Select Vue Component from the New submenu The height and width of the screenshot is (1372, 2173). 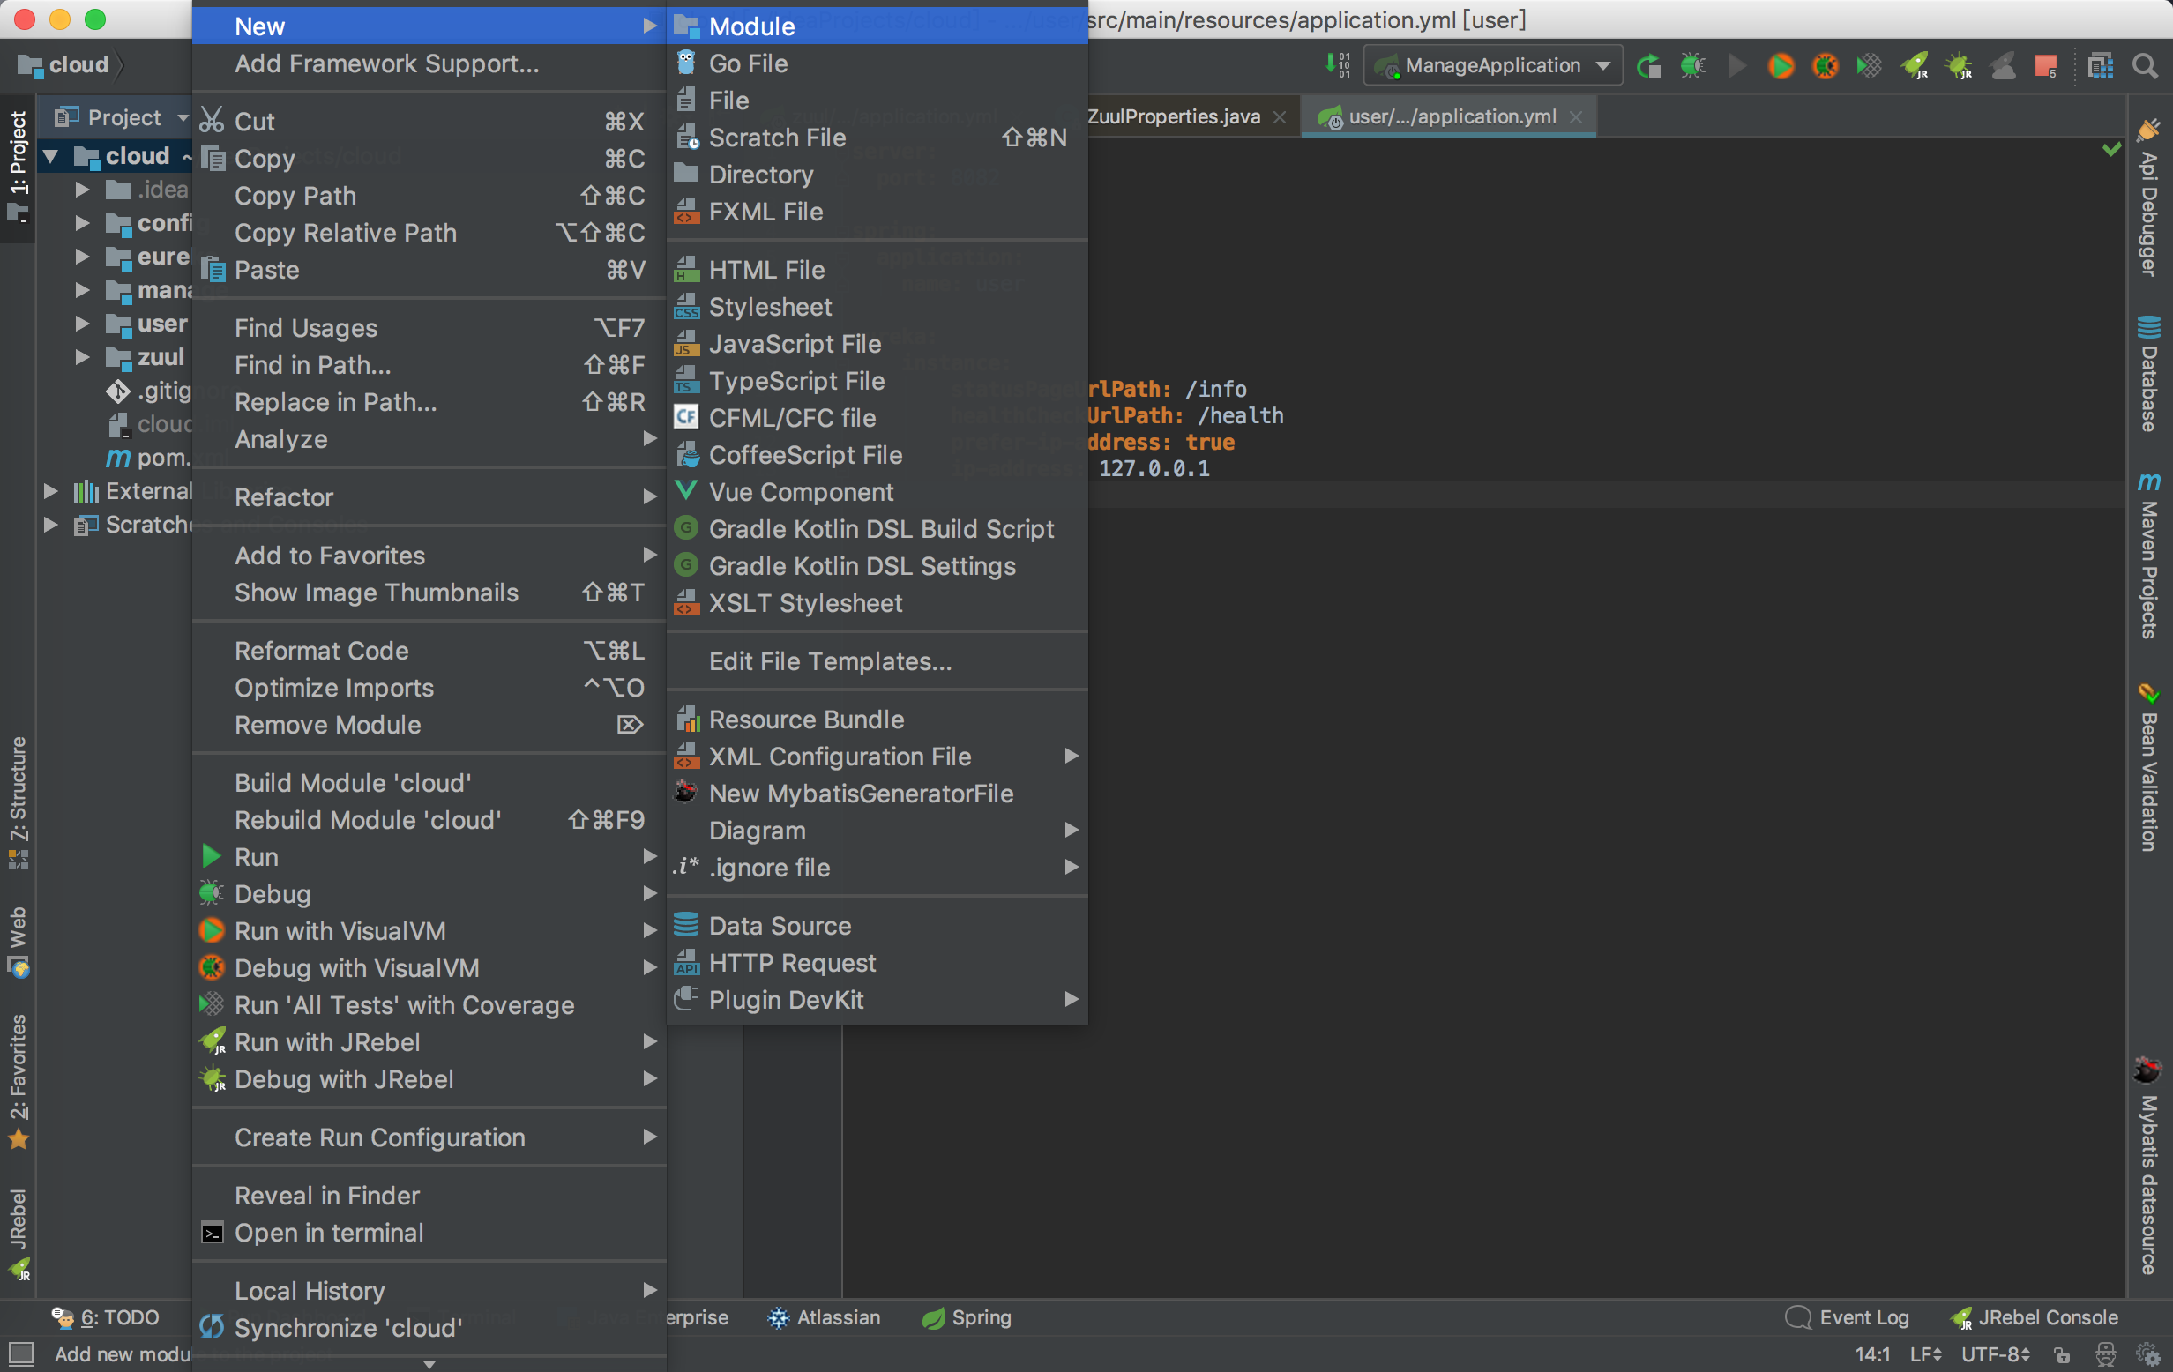[x=801, y=492]
